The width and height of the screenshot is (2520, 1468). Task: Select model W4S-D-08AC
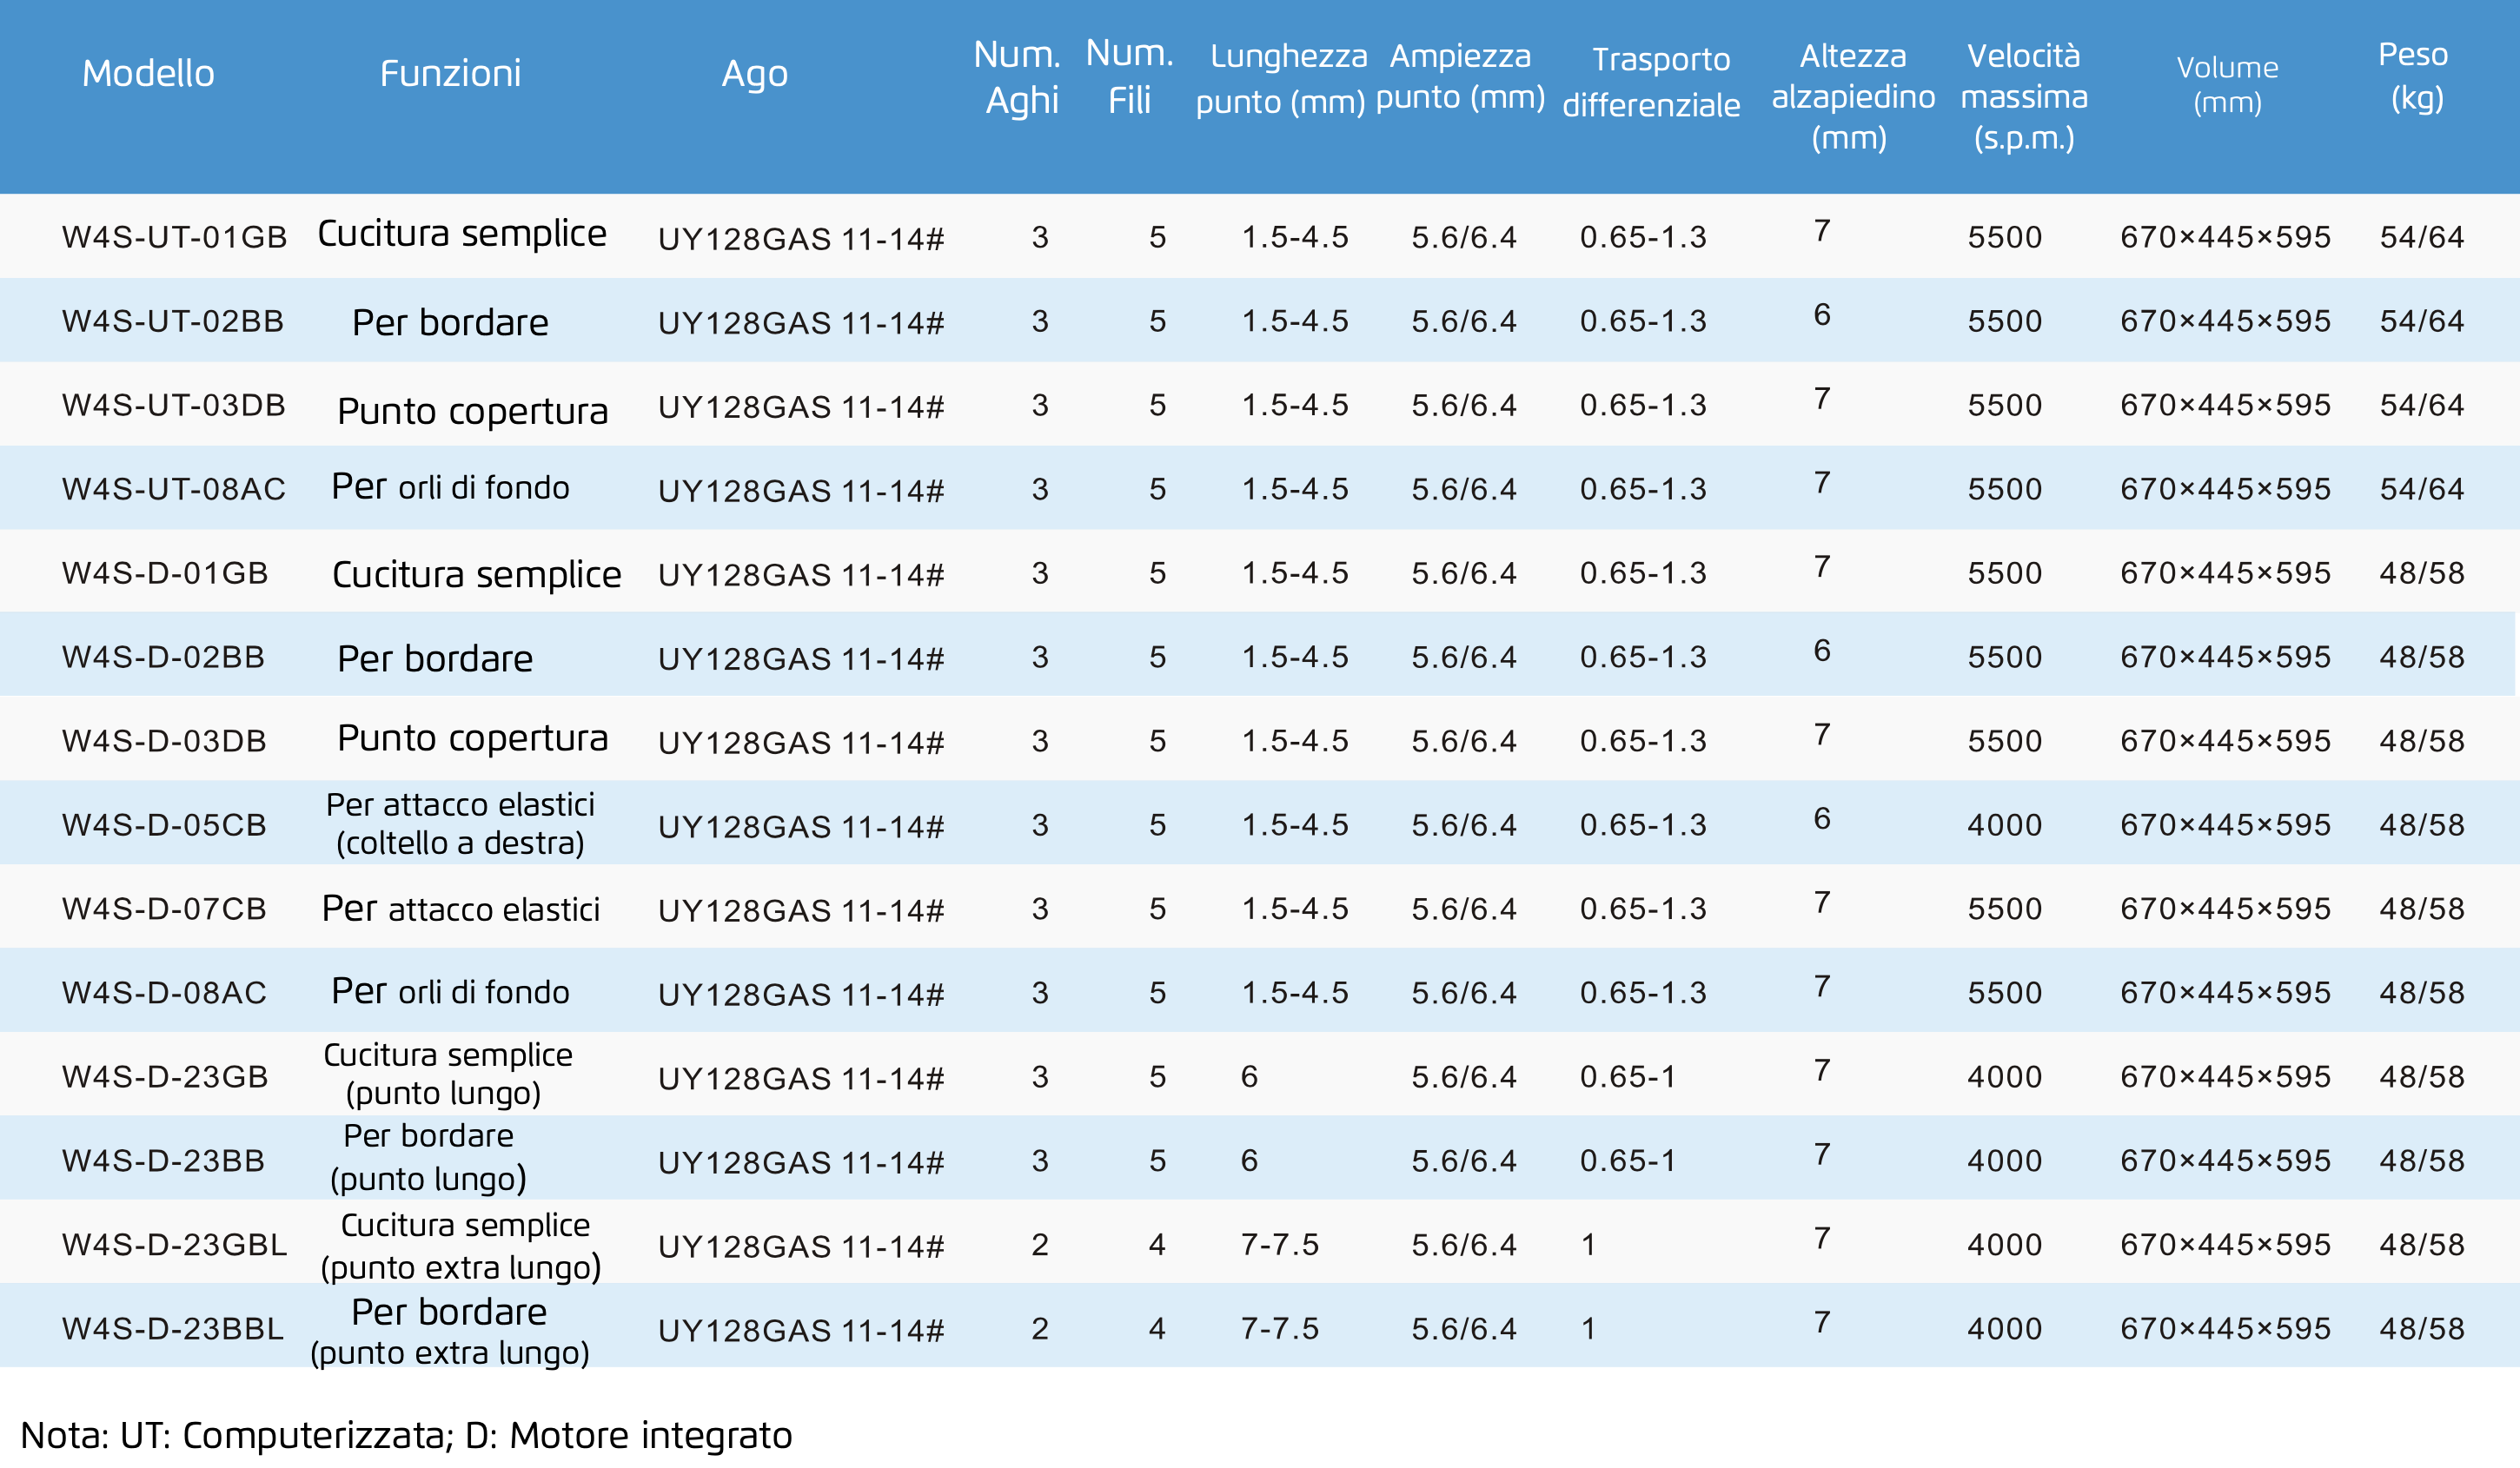pyautogui.click(x=164, y=992)
